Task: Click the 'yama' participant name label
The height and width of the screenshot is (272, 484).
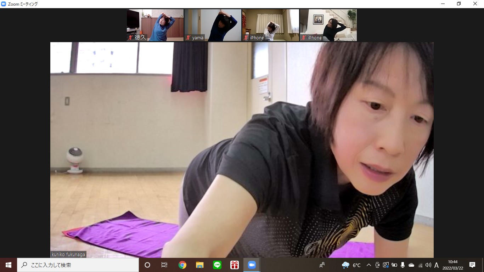Action: point(198,38)
